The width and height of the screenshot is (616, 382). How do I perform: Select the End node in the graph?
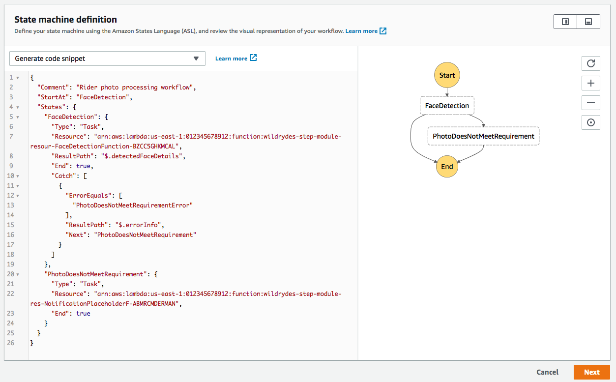(x=447, y=166)
